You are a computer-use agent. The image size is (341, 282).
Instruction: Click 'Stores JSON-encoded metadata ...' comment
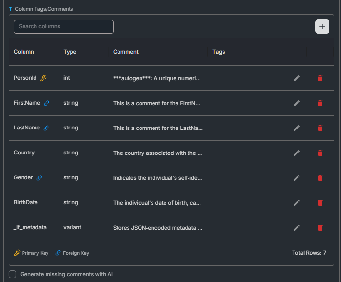click(158, 228)
